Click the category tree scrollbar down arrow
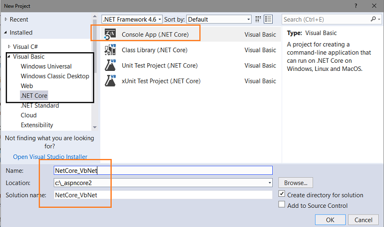 [x=95, y=127]
